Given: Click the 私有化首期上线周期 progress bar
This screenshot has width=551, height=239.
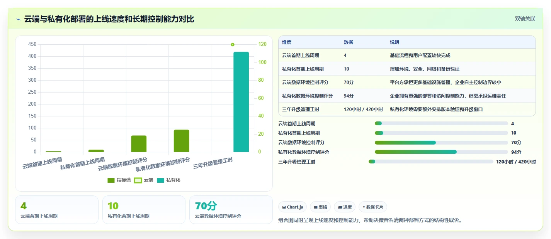Looking at the screenshot, I should [x=441, y=133].
